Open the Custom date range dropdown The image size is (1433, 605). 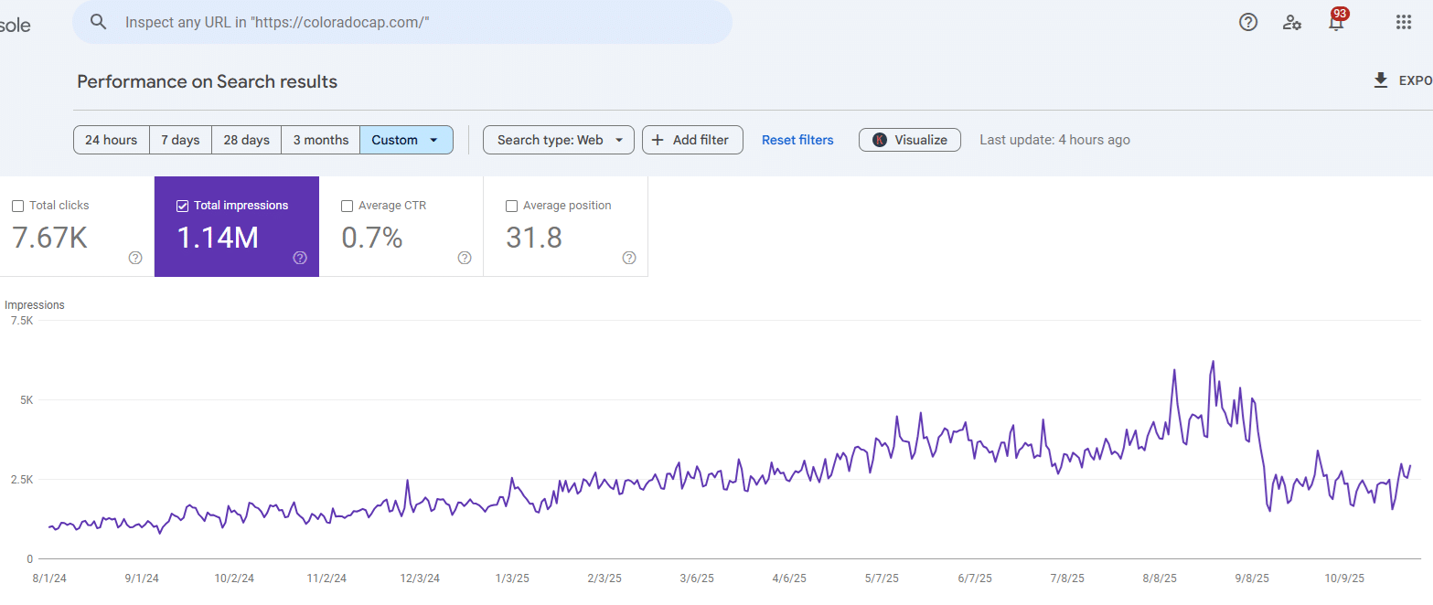(x=405, y=140)
